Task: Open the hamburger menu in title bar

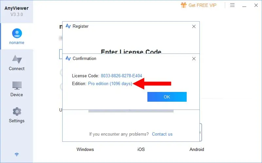Action: 232,5
